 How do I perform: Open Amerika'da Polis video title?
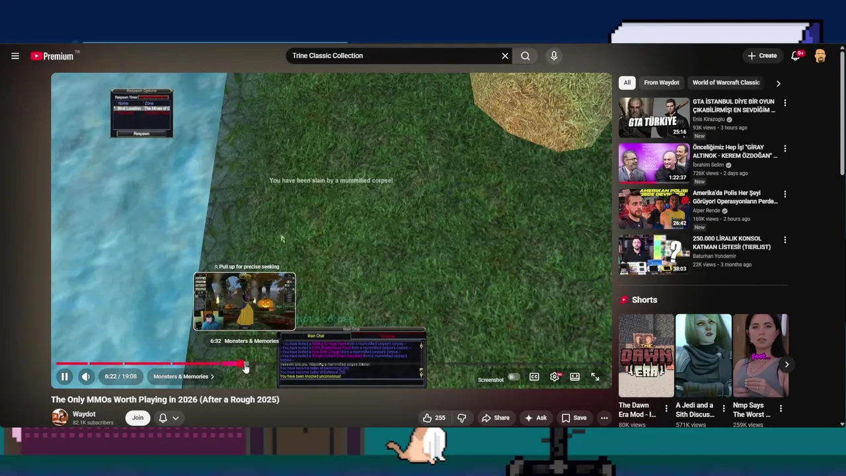pyautogui.click(x=735, y=197)
